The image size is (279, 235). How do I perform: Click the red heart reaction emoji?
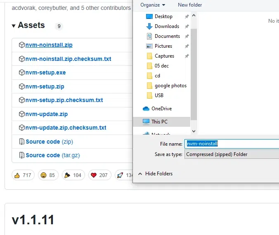click(x=93, y=175)
